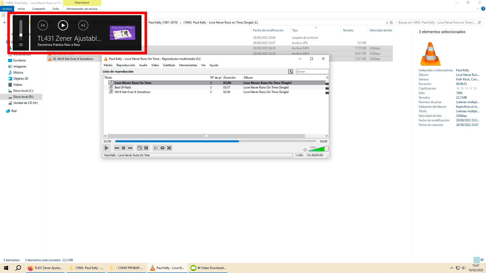This screenshot has width=486, height=273.
Task: Select Bed Of Nails playlist row
Action: coord(216,87)
